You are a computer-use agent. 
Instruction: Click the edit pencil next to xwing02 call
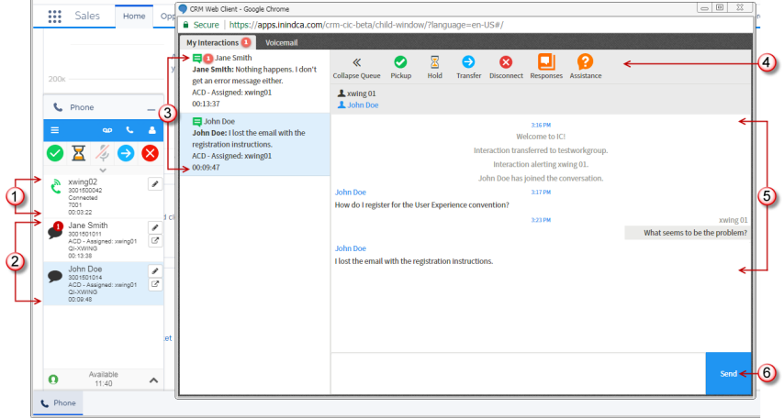(x=155, y=184)
